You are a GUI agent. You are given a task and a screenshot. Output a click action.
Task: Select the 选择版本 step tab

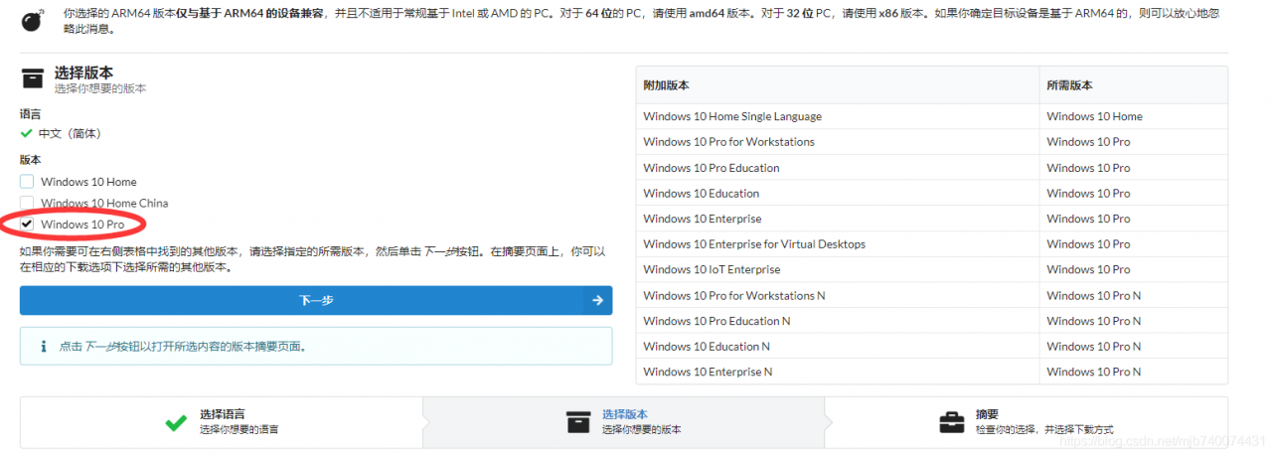[624, 422]
